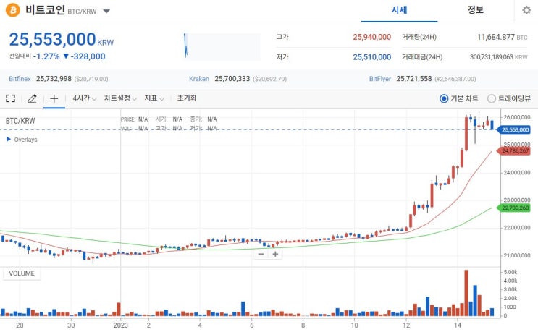538x332 pixels.
Task: Open the settings gear icon
Action: pyautogui.click(x=526, y=10)
